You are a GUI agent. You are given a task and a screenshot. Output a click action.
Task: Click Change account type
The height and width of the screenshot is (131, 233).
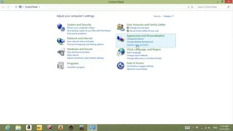pyautogui.click(x=139, y=28)
